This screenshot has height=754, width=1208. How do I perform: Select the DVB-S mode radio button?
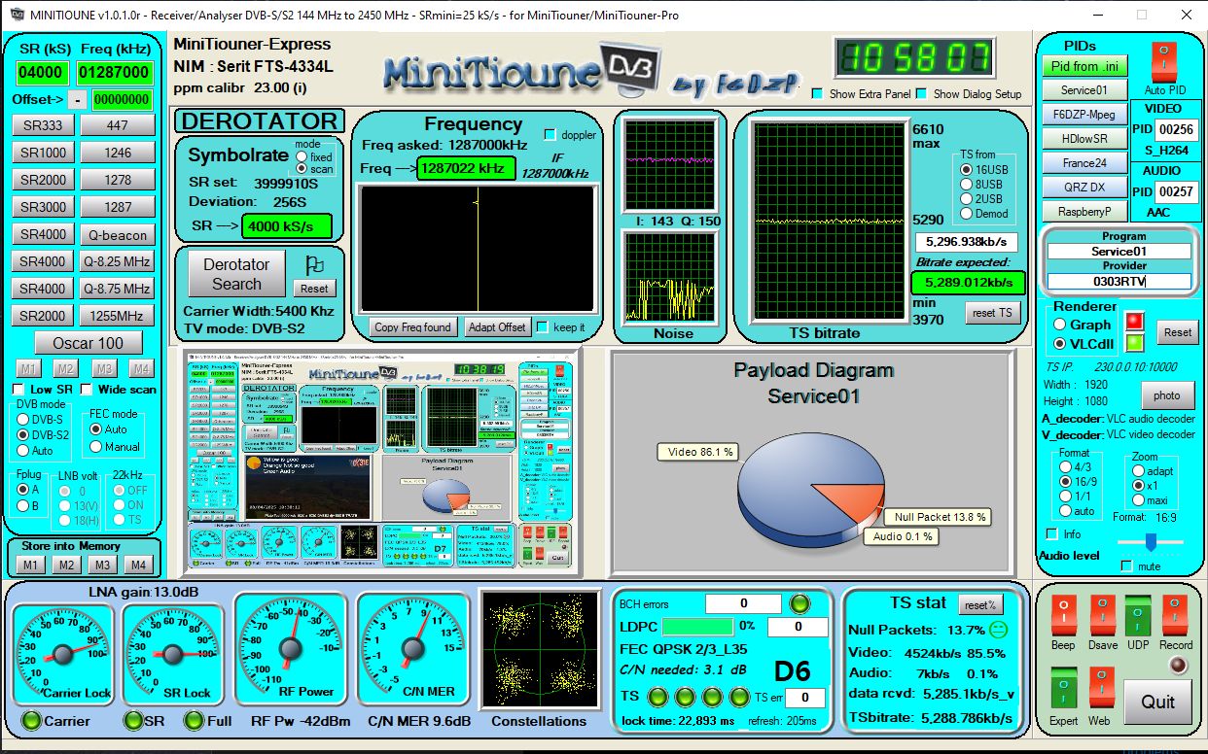point(24,420)
